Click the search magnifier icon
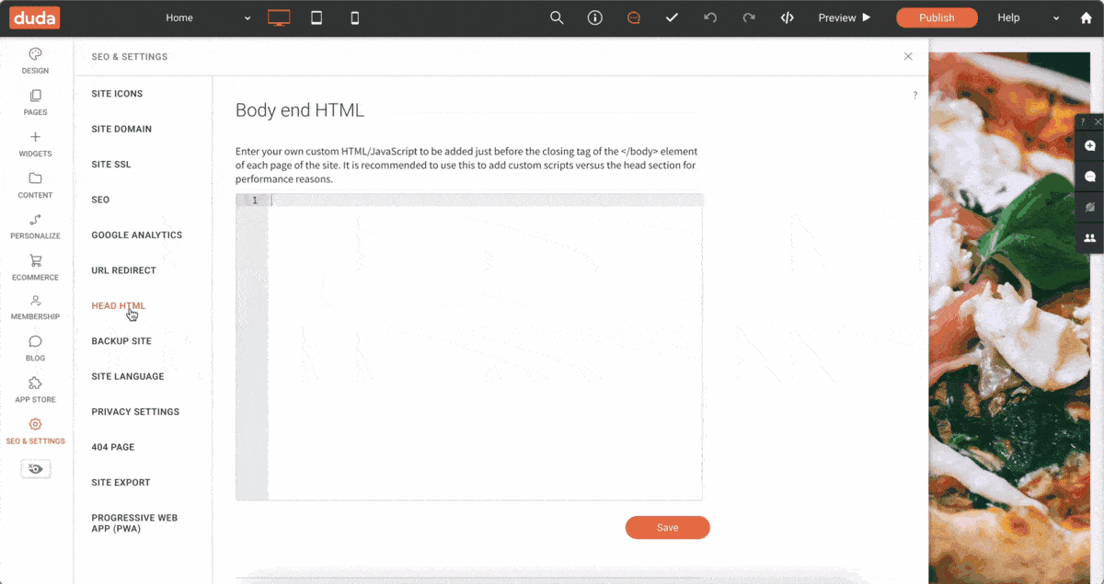The image size is (1104, 584). 557,17
